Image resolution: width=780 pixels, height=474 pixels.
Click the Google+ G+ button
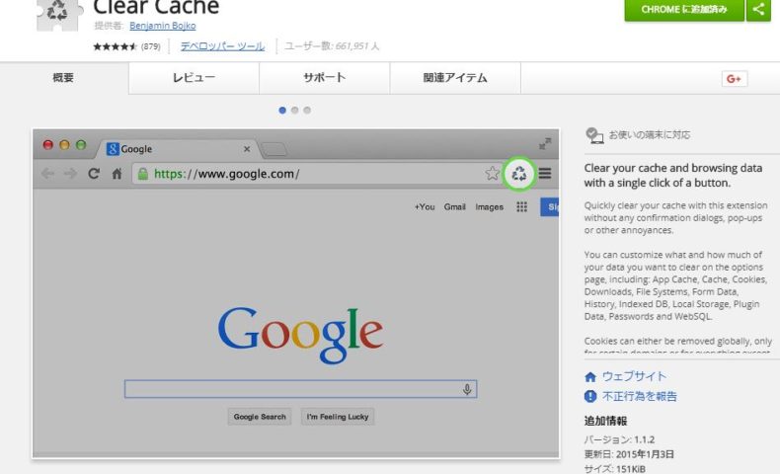tap(735, 79)
